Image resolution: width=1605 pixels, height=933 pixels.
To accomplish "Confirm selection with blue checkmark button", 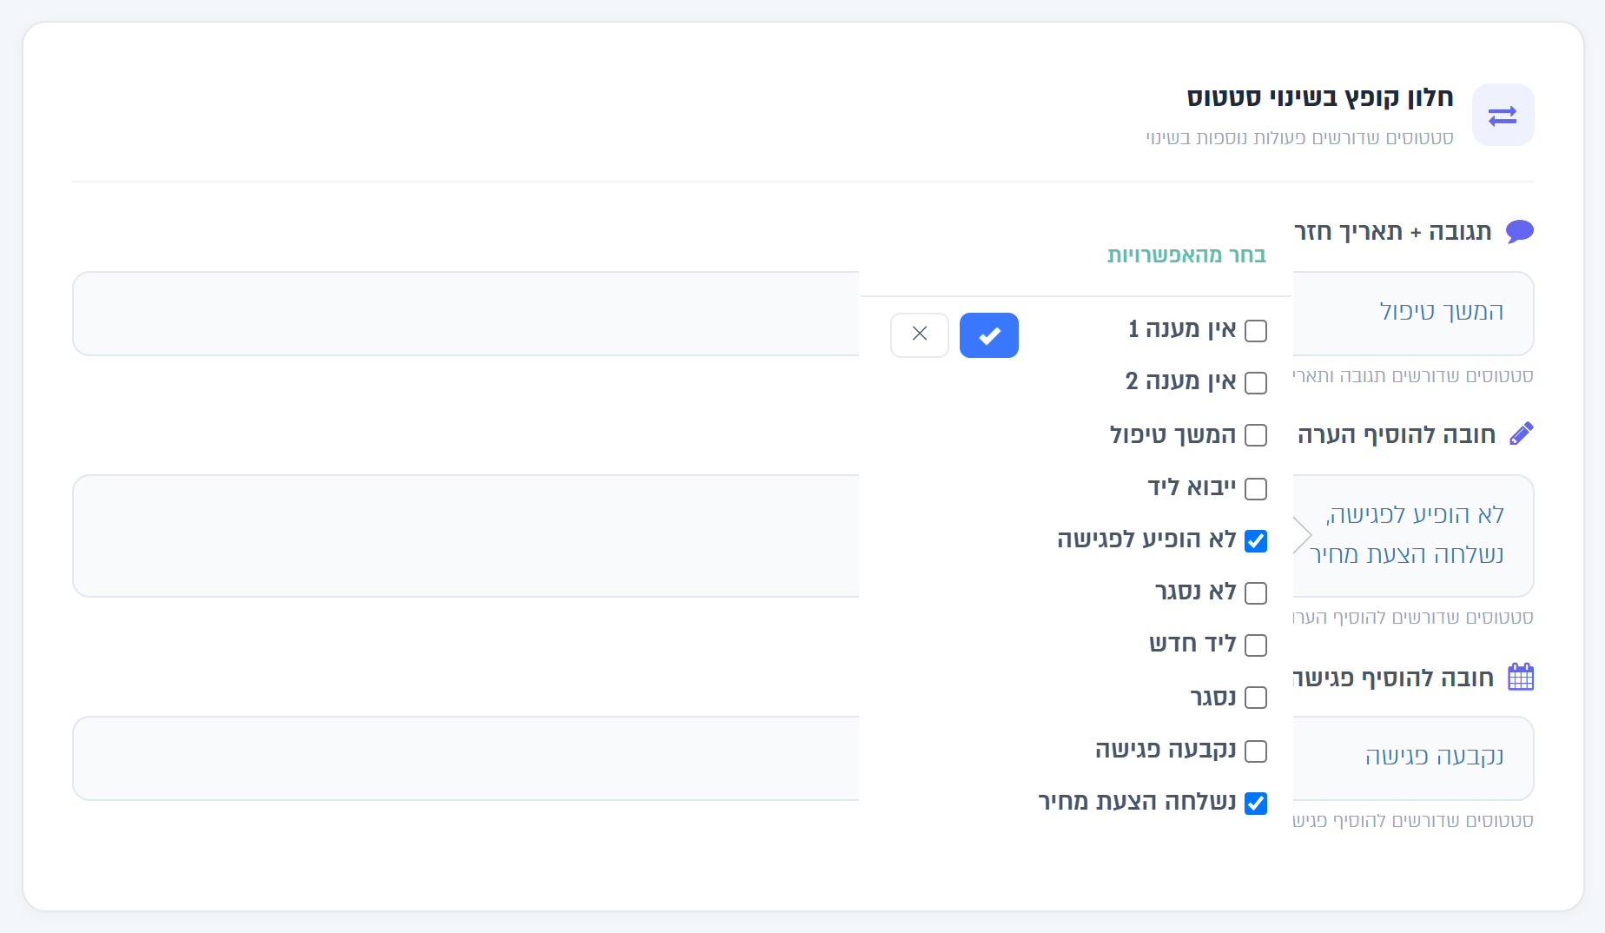I will (x=988, y=335).
